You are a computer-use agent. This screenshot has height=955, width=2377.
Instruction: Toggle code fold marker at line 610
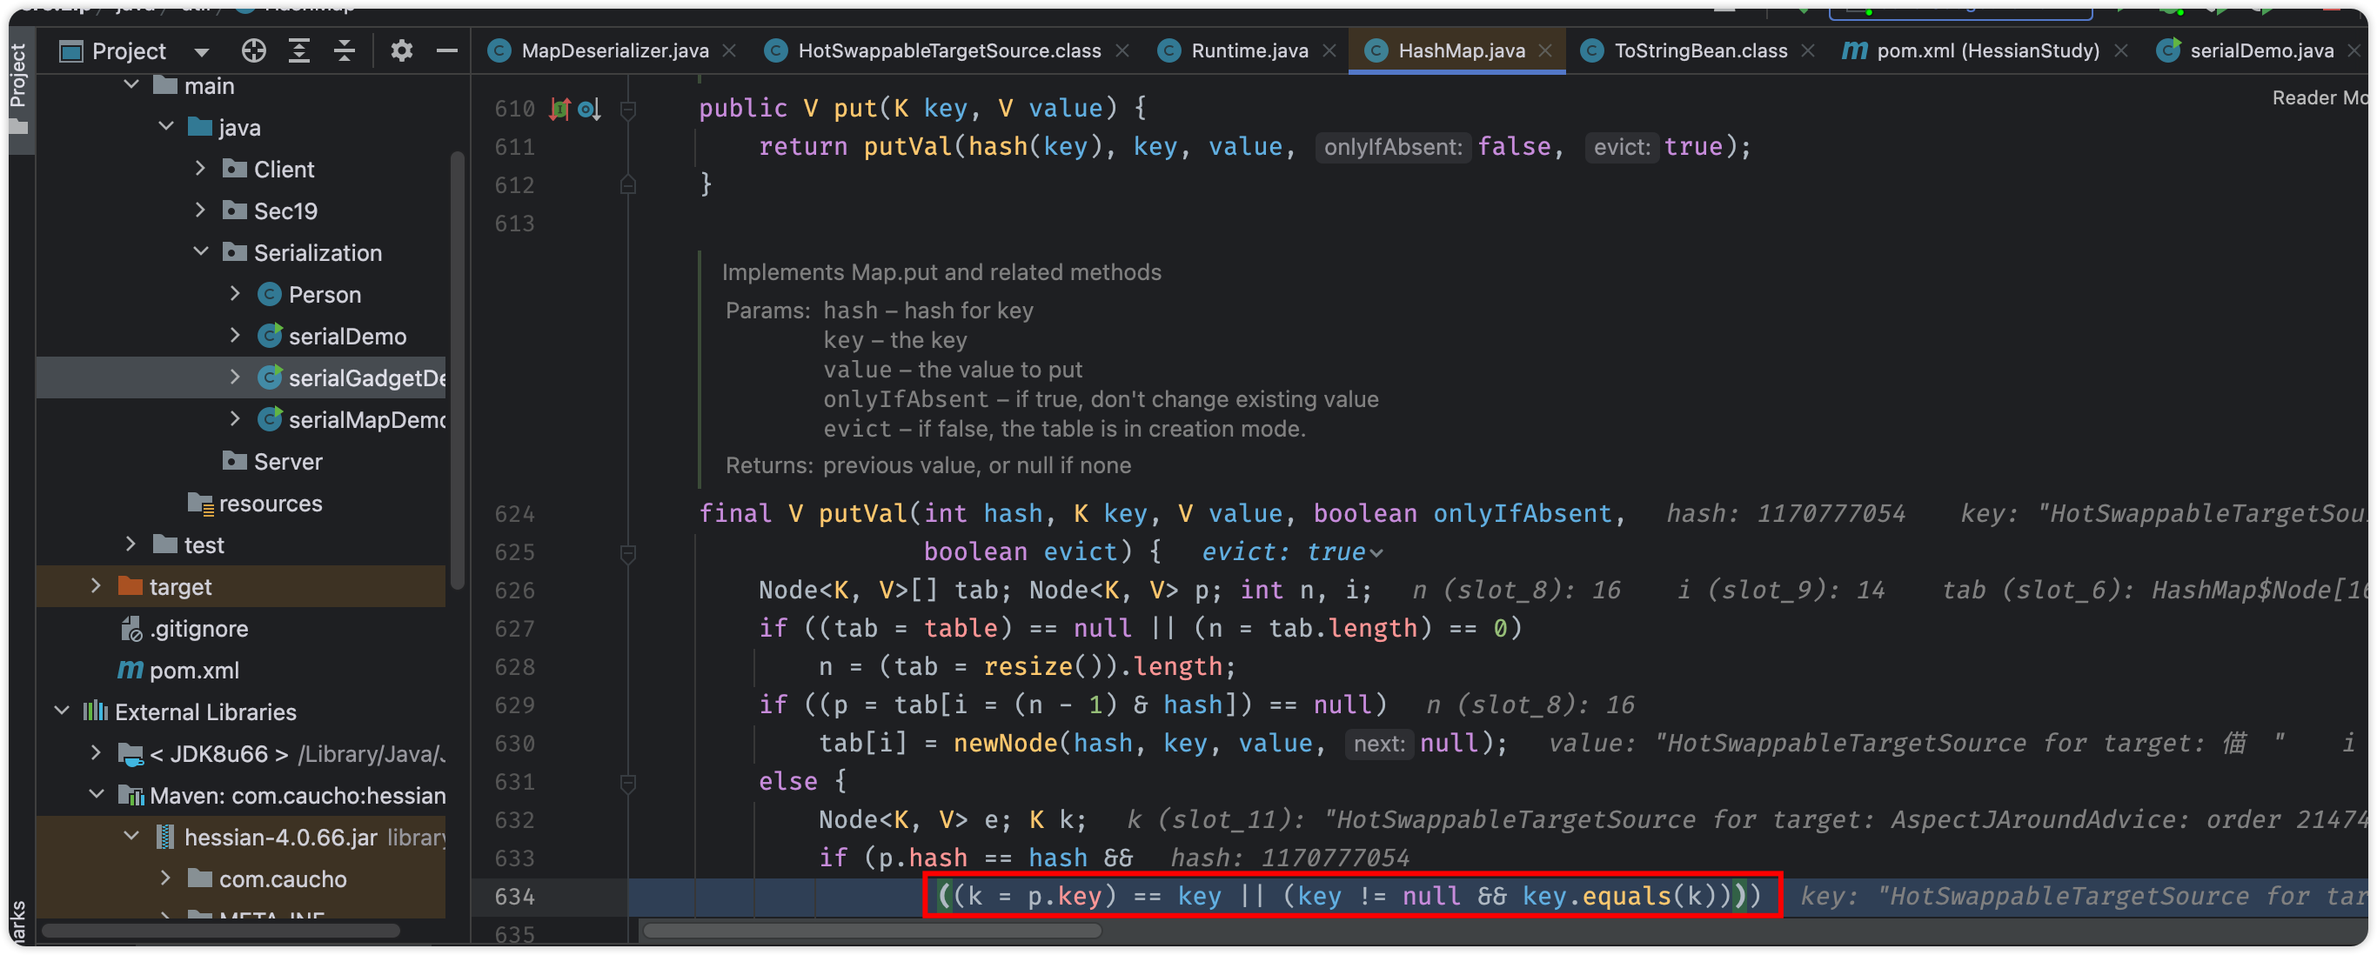pos(628,110)
